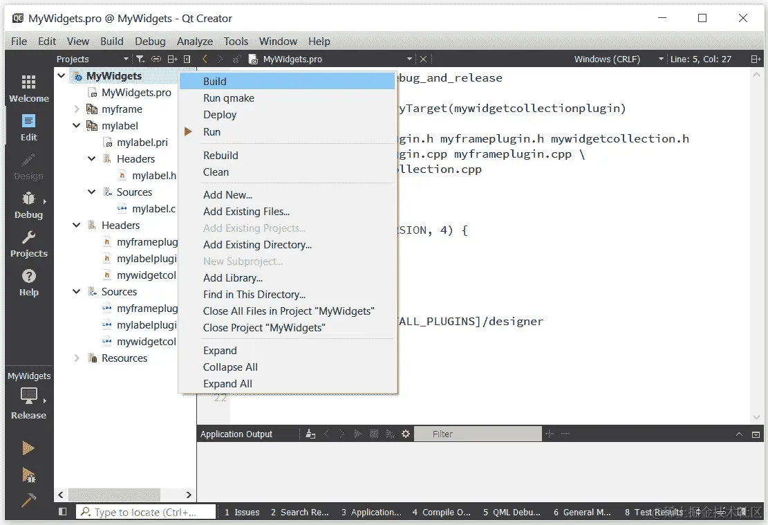
Task: Go forward with the right navigation arrow
Action: [x=220, y=59]
